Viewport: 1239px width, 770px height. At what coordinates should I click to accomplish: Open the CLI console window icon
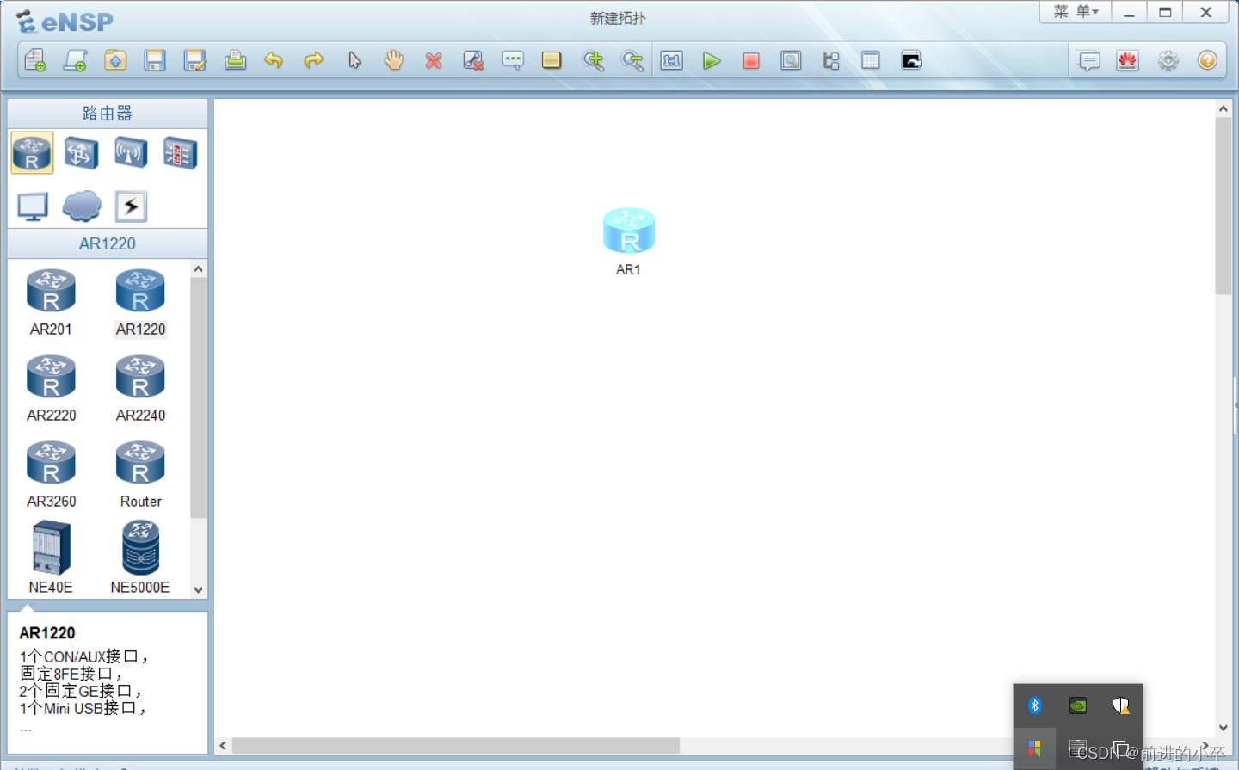point(911,60)
